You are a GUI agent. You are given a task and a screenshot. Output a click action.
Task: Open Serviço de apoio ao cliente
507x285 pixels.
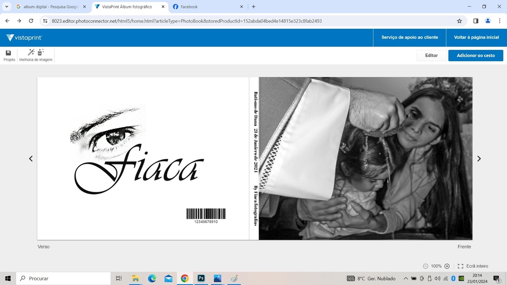409,38
